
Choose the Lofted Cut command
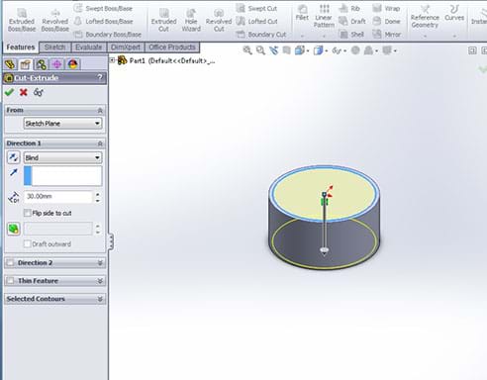256,22
